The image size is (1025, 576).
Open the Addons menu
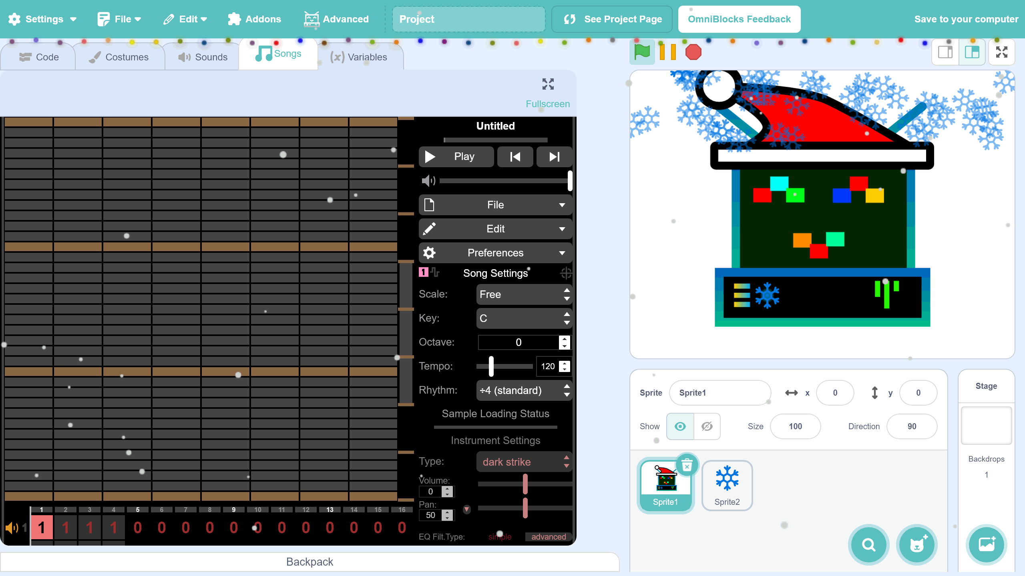click(254, 19)
